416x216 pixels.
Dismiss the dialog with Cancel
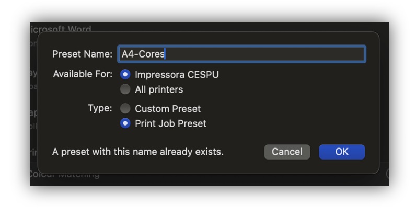pyautogui.click(x=287, y=152)
